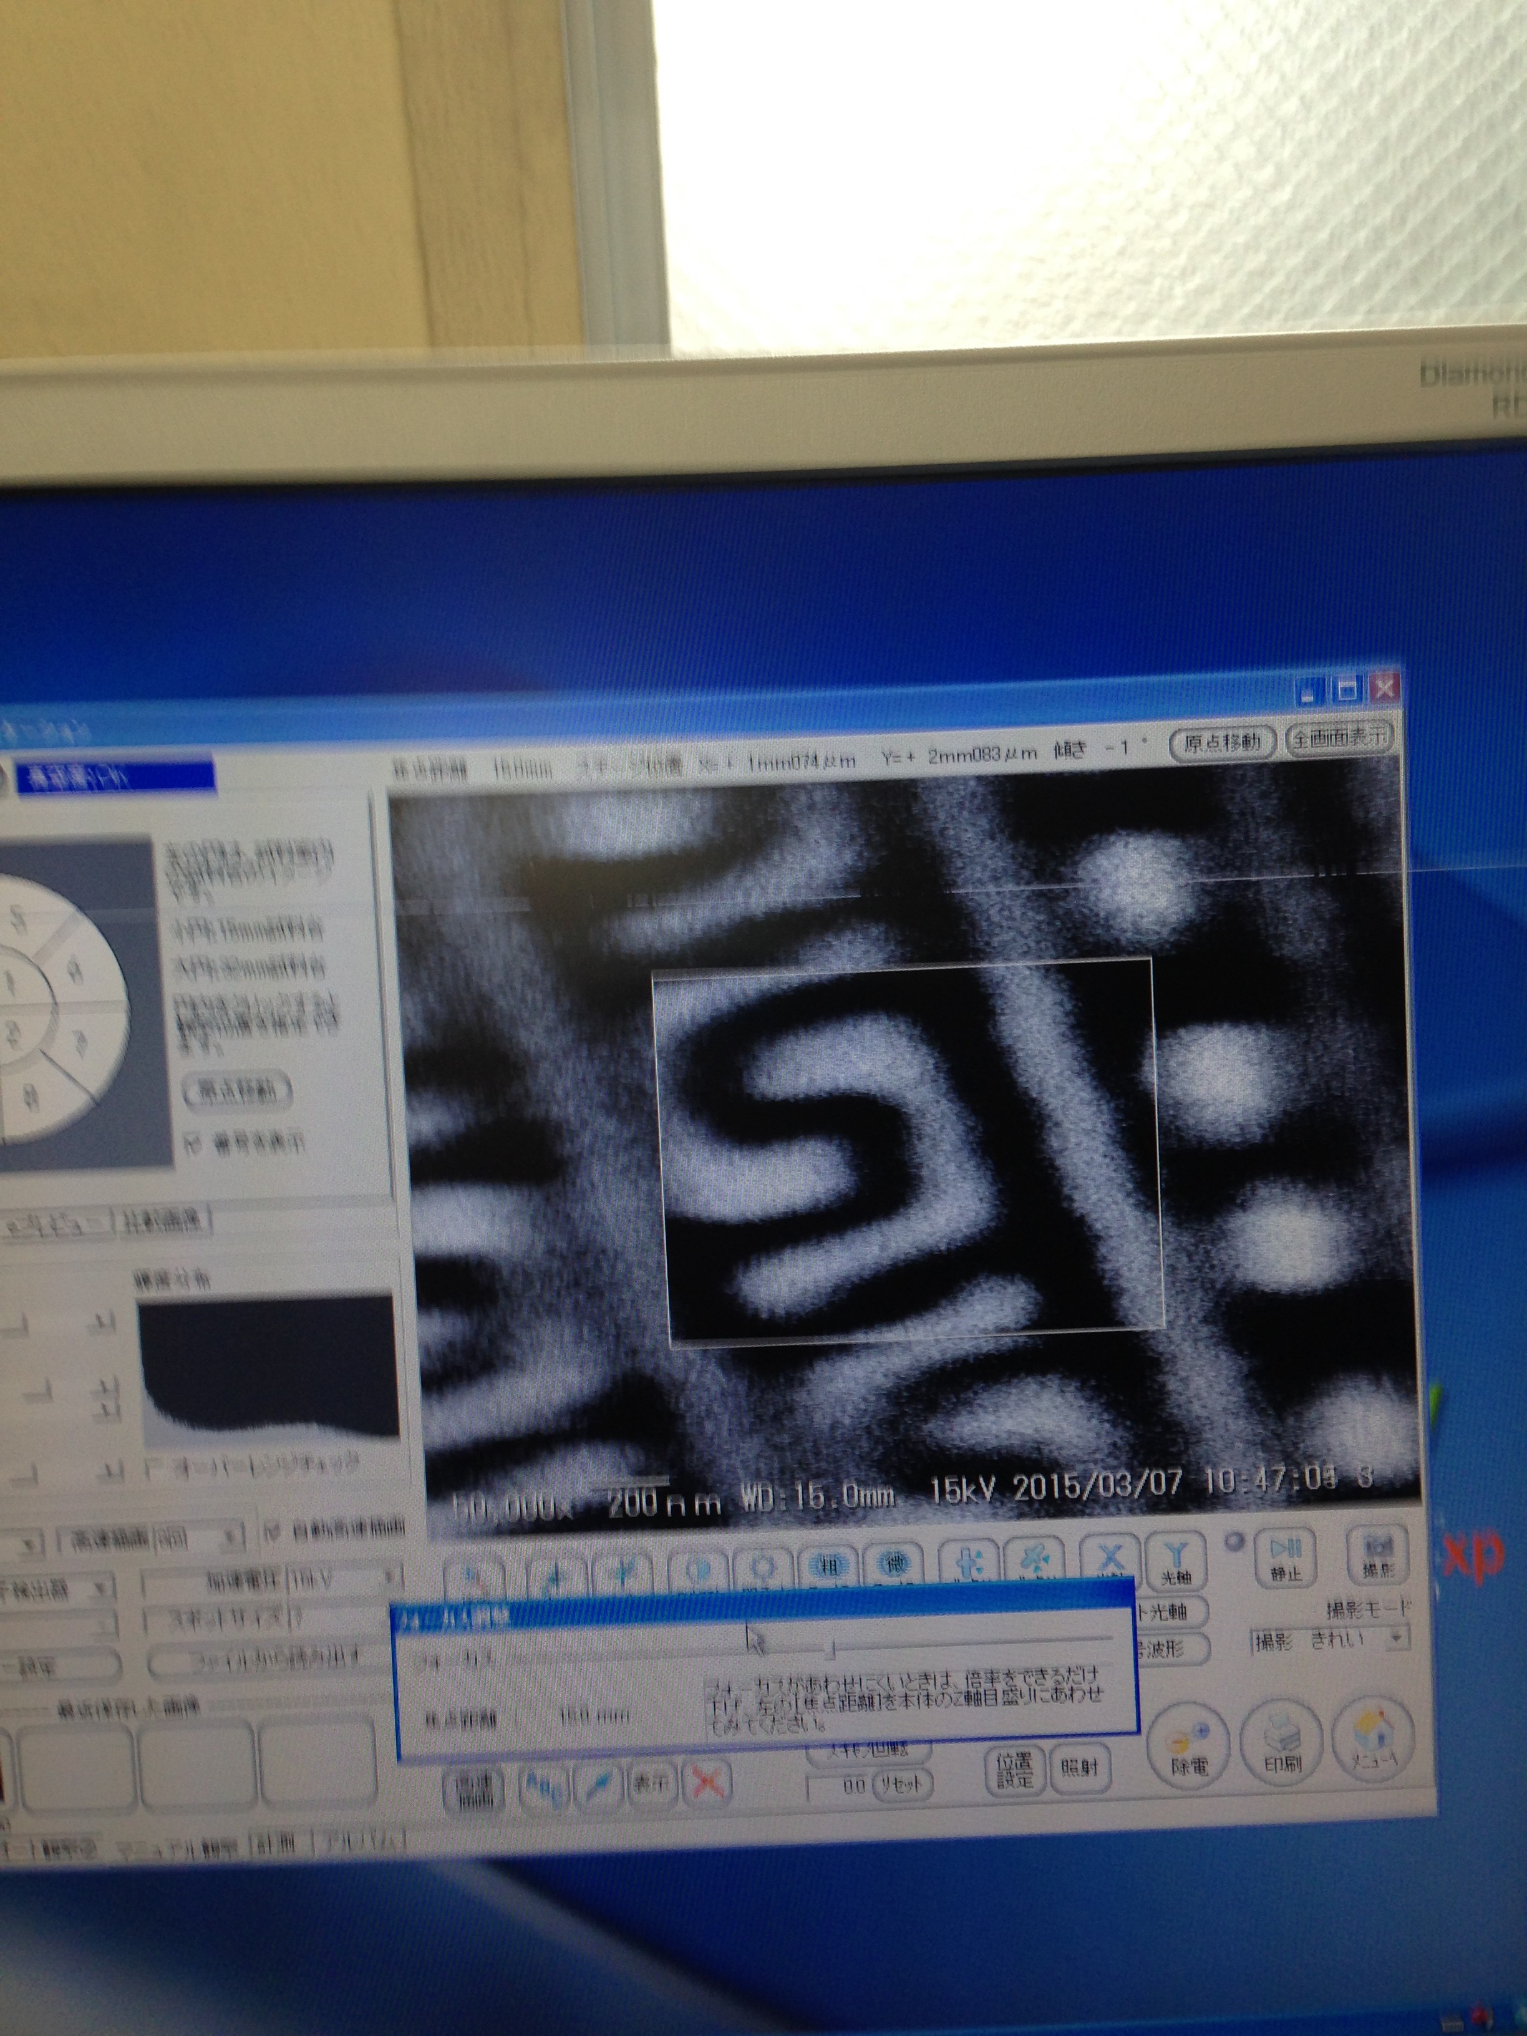1527x2036 pixels.
Task: Toggle the 番号を表示 checkbox
Action: (191, 1144)
